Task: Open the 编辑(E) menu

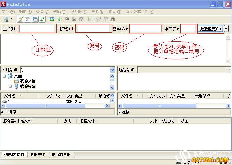Action: point(25,12)
